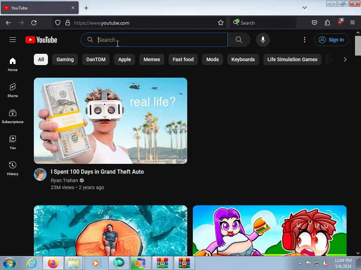The image size is (361, 270).
Task: Open the network tray icon
Action: (317, 264)
